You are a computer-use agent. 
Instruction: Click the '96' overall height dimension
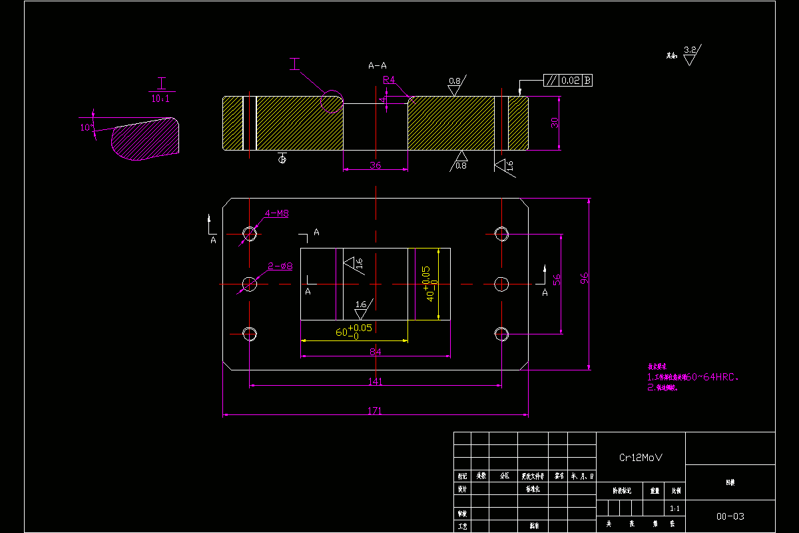coord(584,278)
